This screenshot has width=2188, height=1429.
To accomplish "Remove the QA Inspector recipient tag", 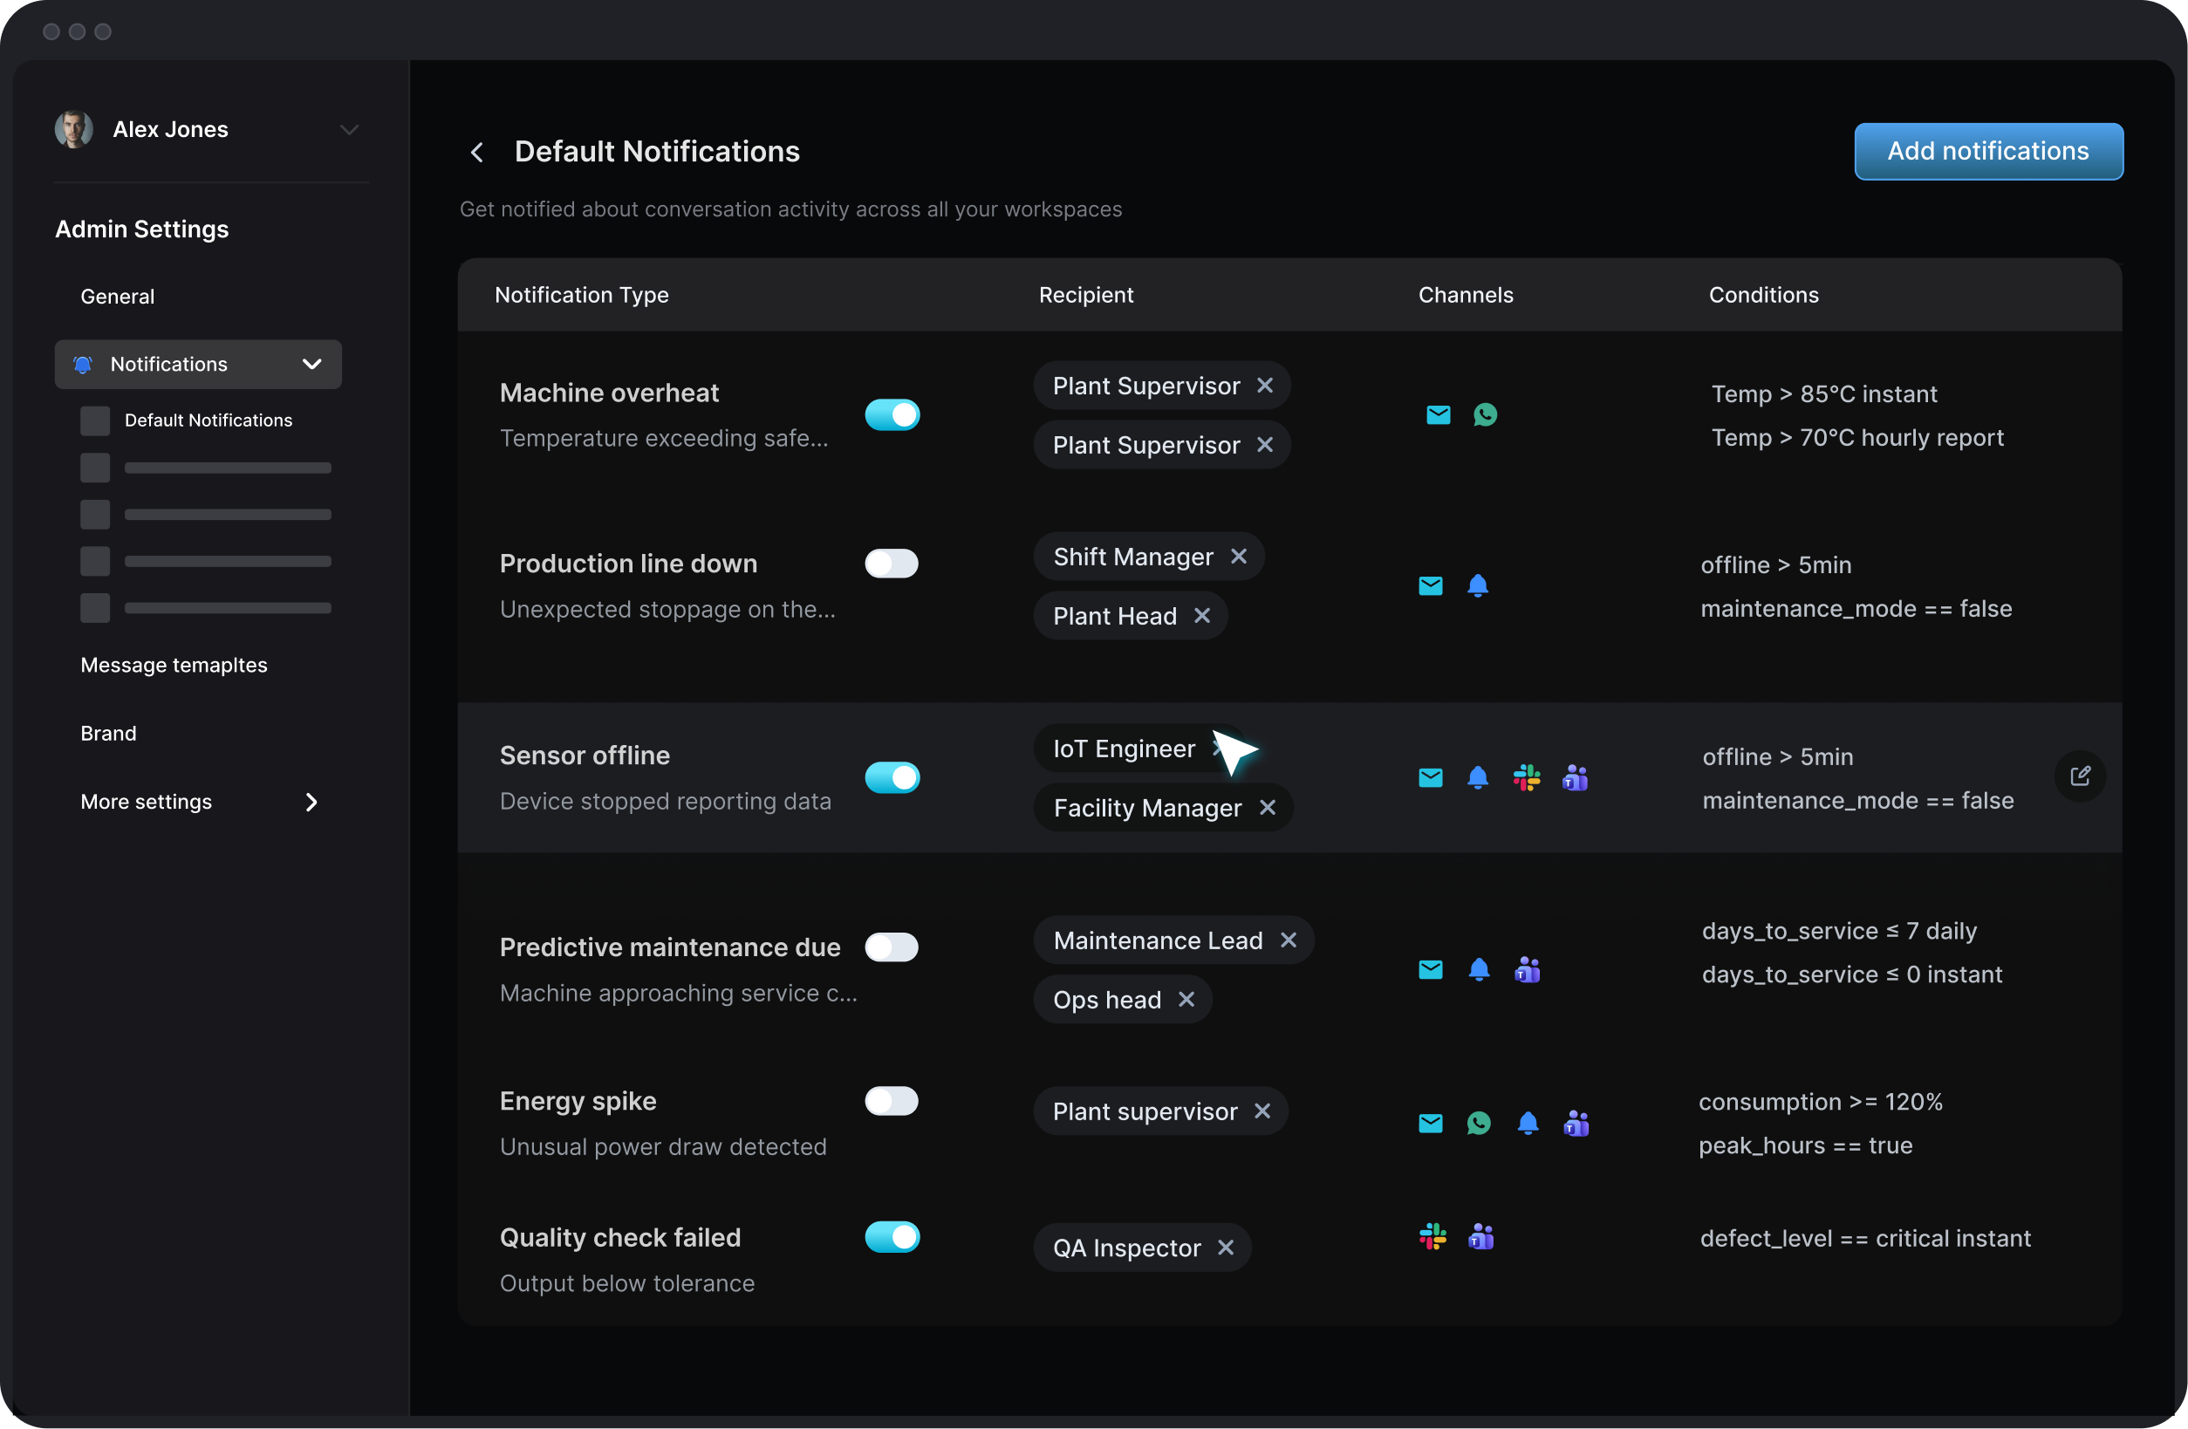I will click(1226, 1248).
